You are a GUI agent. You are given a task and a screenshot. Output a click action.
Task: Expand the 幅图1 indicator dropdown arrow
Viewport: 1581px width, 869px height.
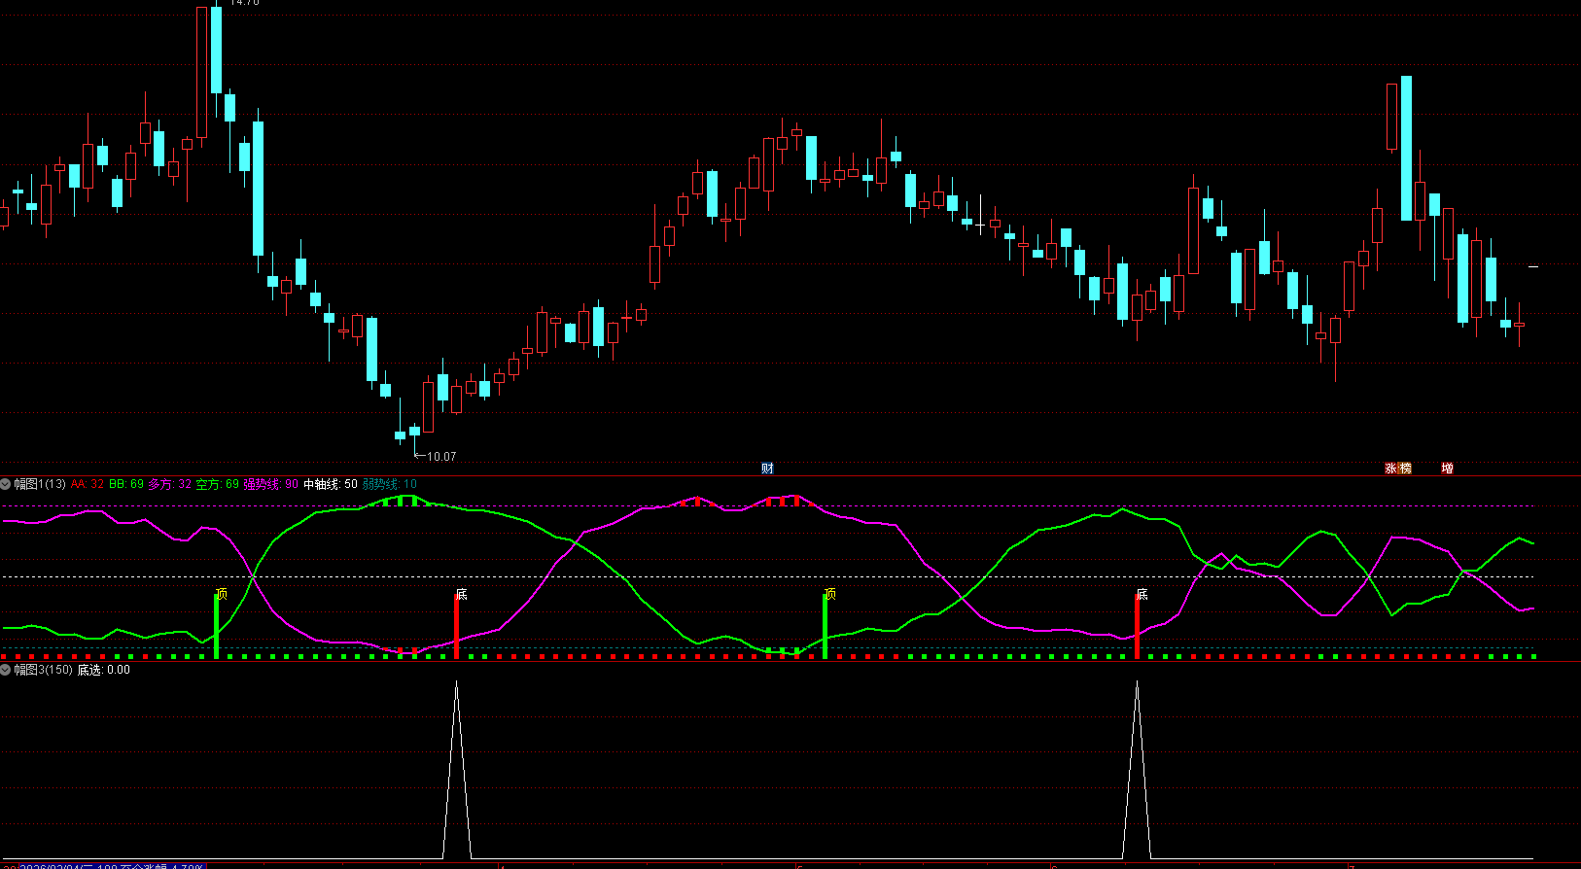click(6, 484)
